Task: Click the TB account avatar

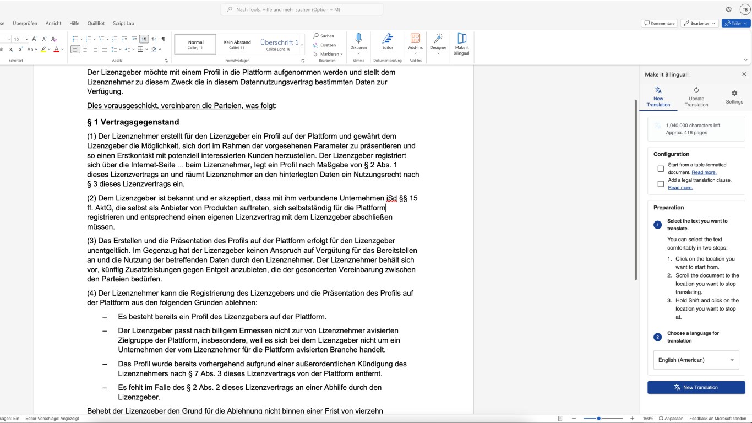Action: [744, 9]
